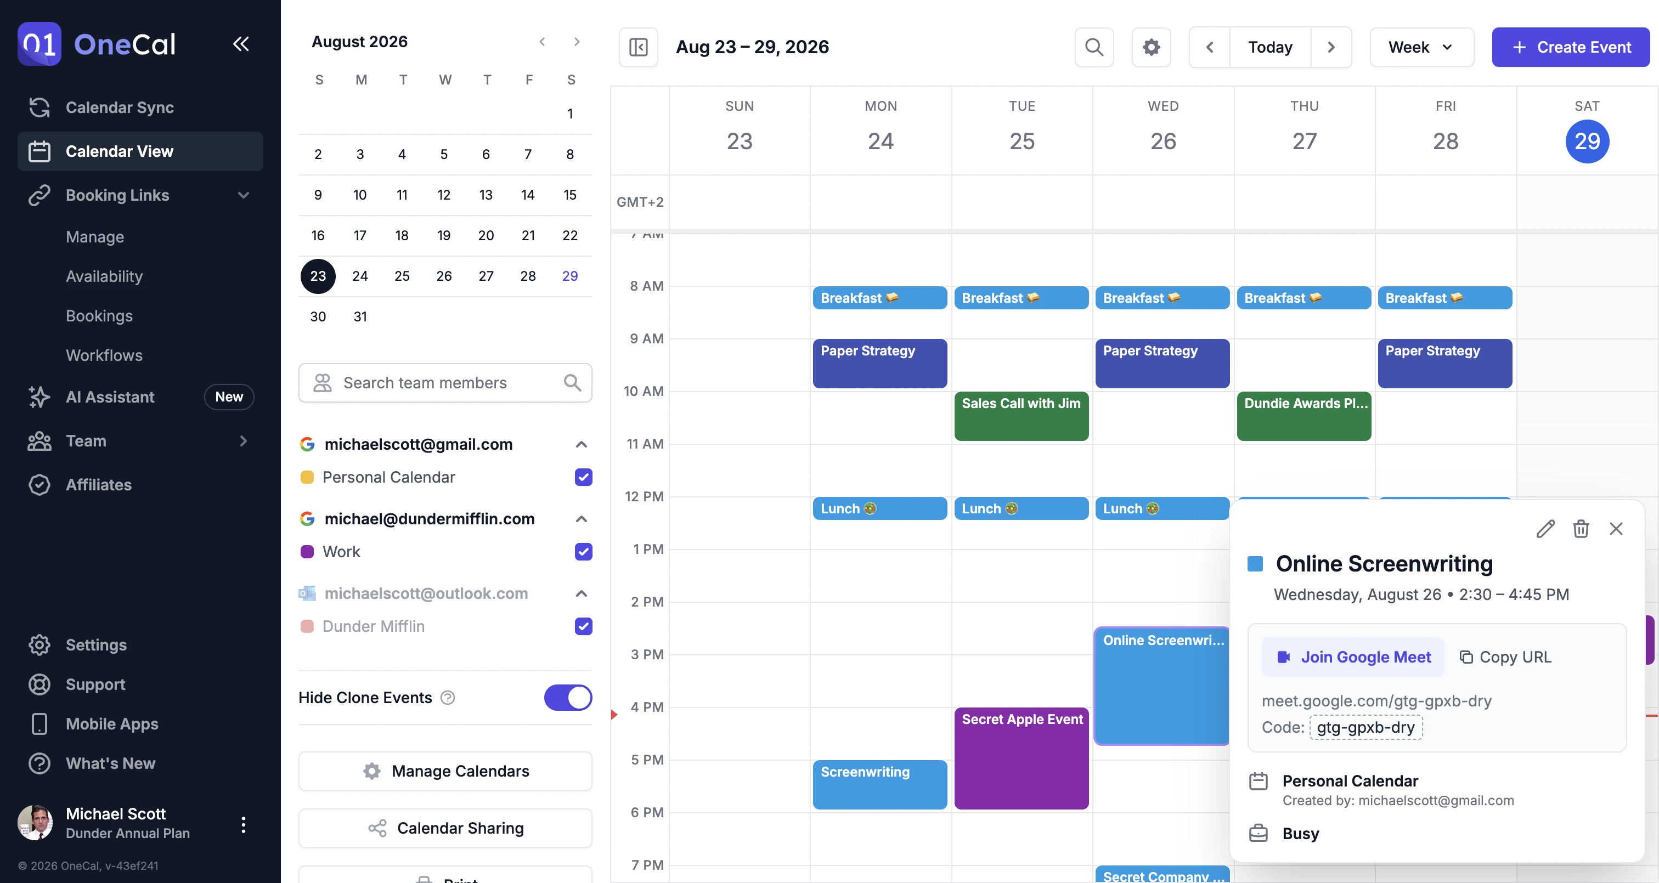This screenshot has width=1659, height=883.
Task: Close the event details popup
Action: [x=1616, y=529]
